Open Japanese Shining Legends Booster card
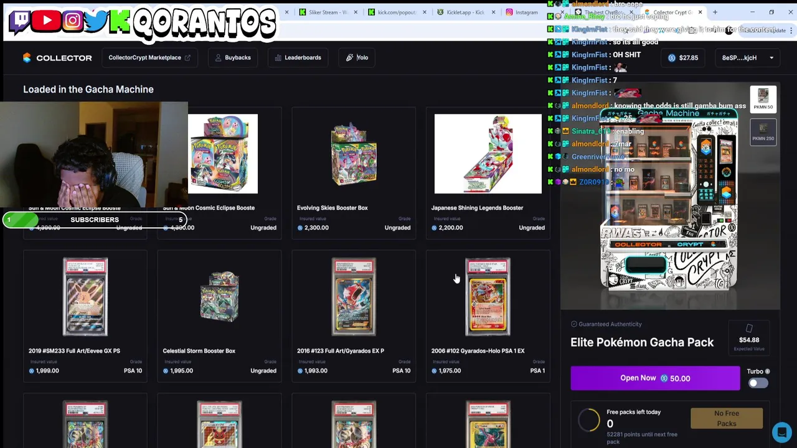The height and width of the screenshot is (448, 797). pyautogui.click(x=488, y=173)
